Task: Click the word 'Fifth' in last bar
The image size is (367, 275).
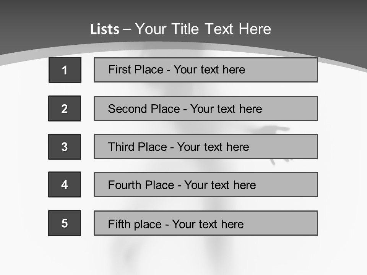Action: (119, 224)
